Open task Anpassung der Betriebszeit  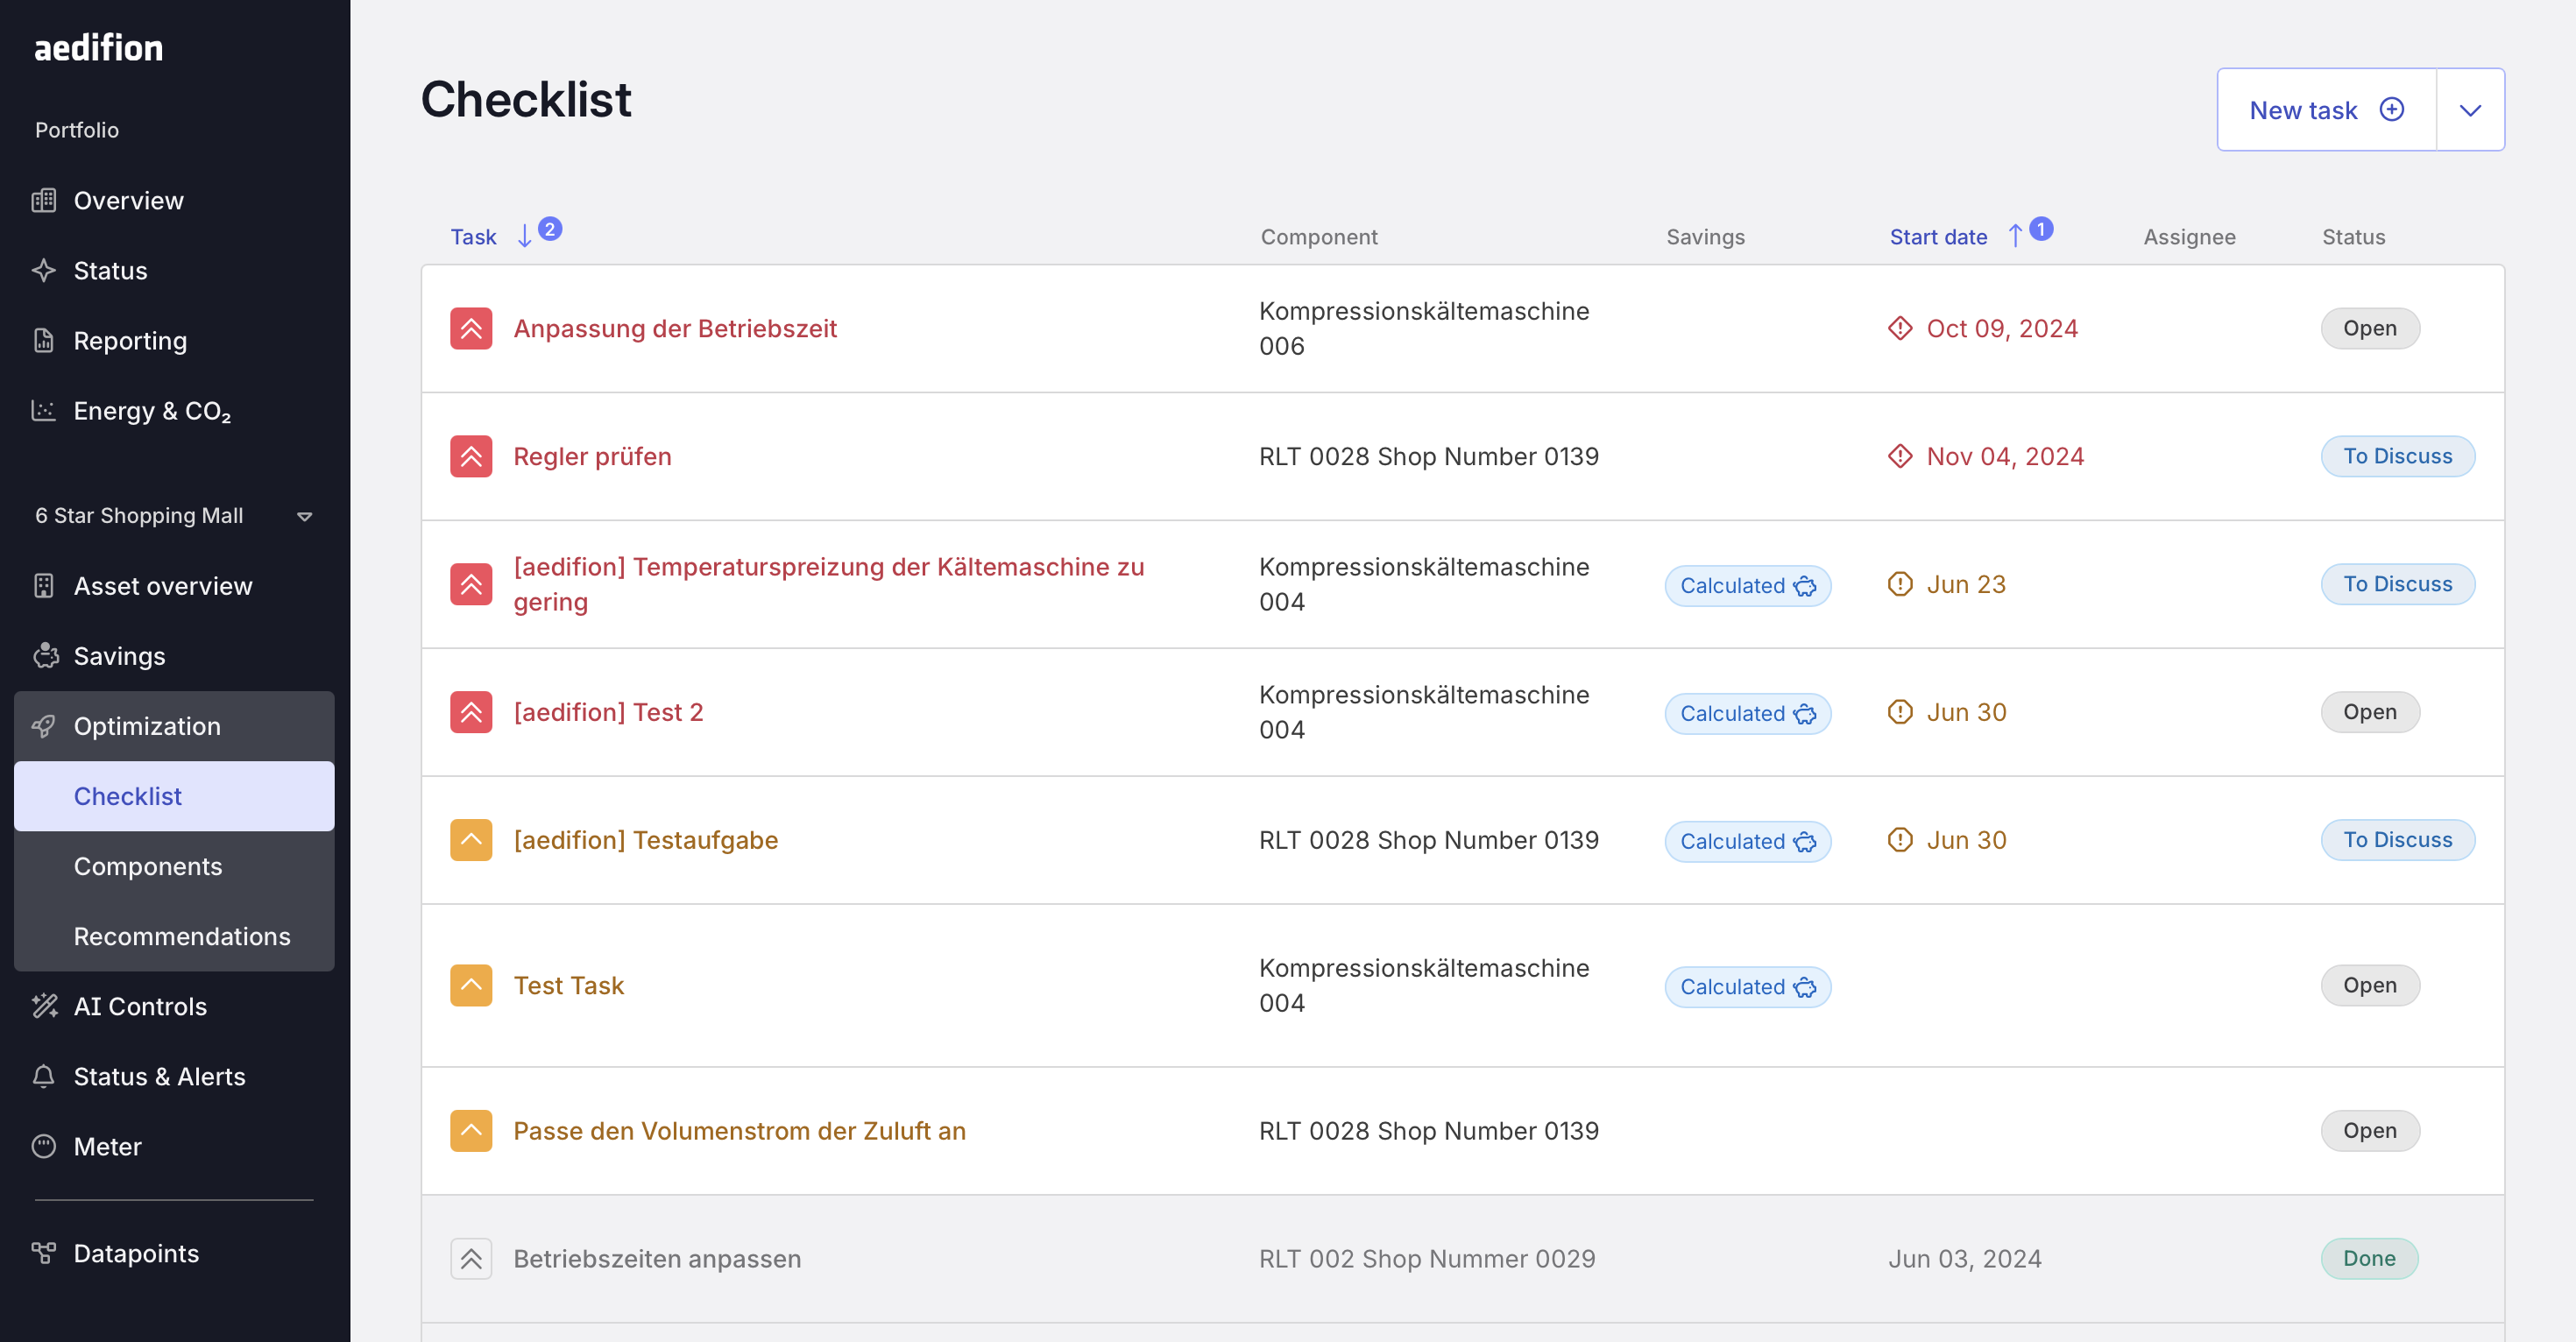coord(675,328)
